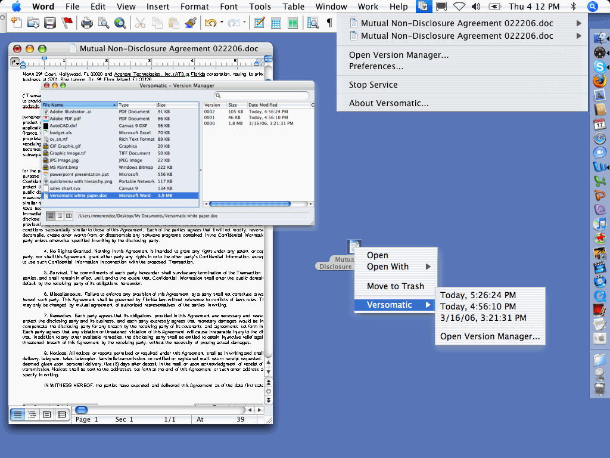Open the Redo history dropdown arrow
Screen dimensions: 610x458
tap(244, 23)
